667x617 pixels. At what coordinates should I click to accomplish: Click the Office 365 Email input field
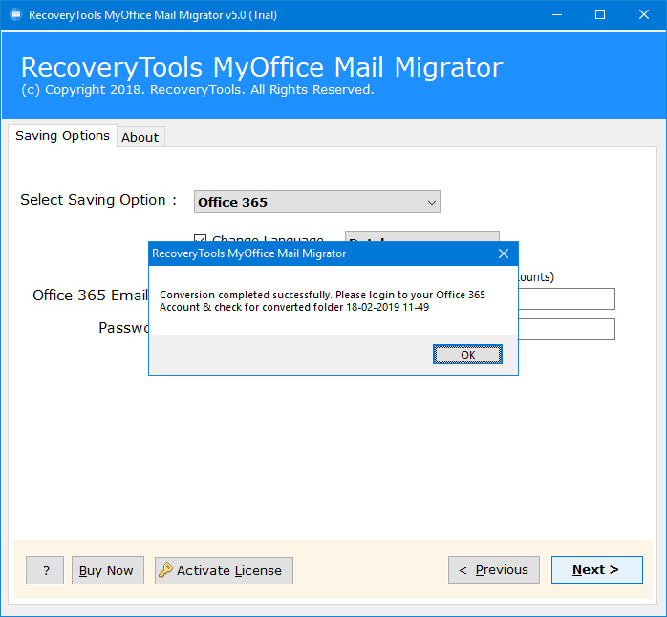567,298
